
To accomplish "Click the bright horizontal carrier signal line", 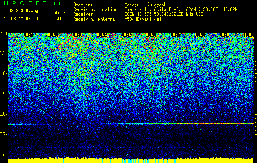I will click(x=131, y=124).
